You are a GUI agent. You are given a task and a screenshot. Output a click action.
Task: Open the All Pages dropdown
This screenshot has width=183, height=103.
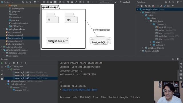106,2
